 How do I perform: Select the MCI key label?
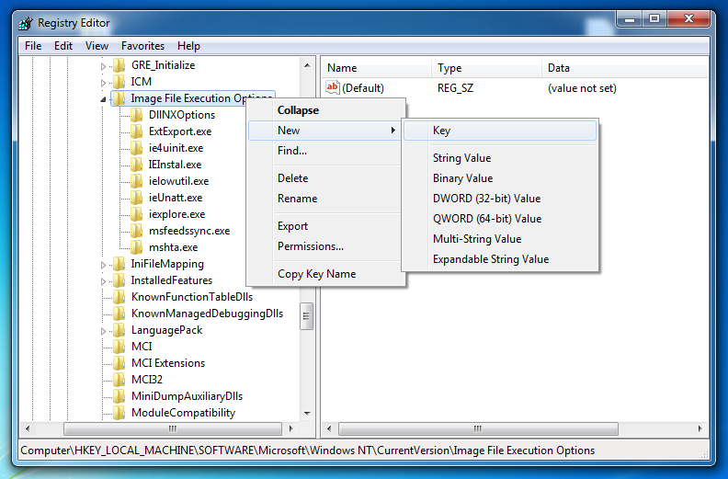142,347
